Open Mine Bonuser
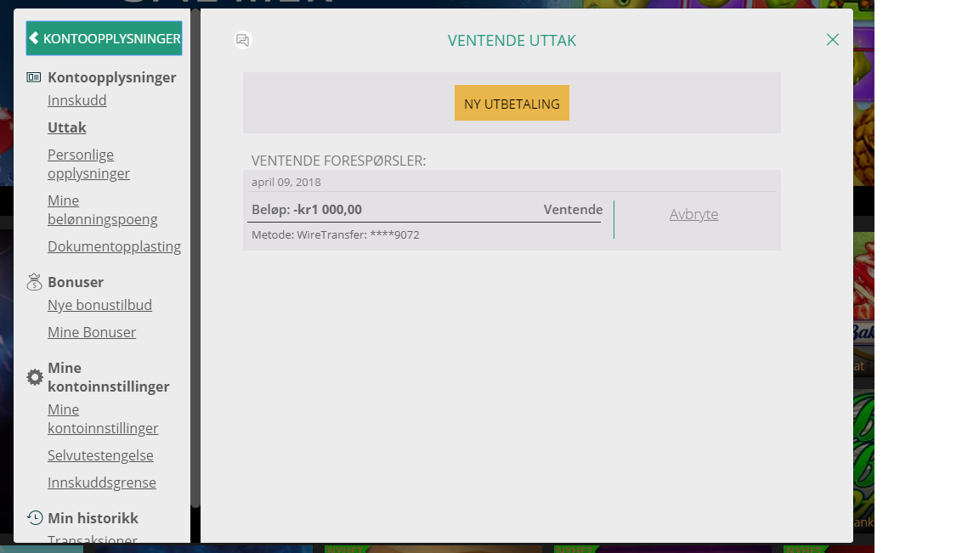The image size is (979, 553). click(92, 332)
